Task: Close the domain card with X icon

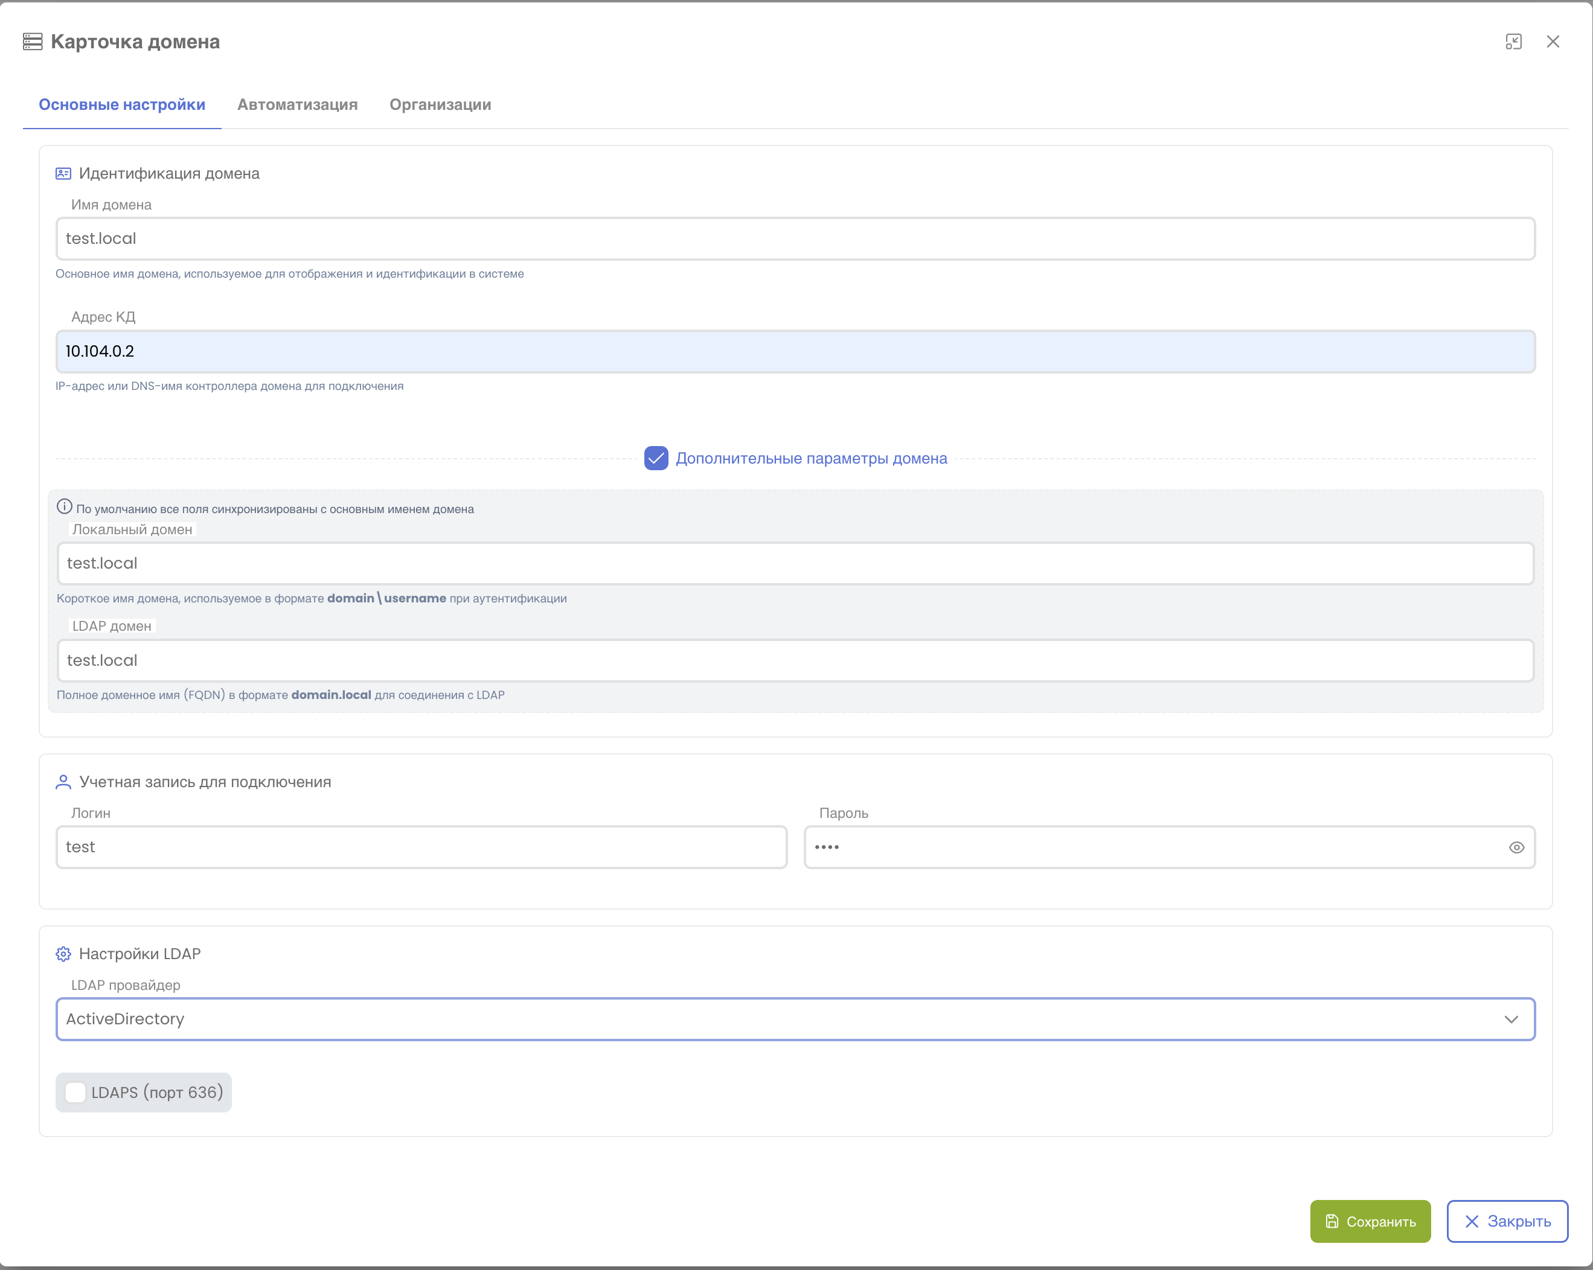Action: coord(1553,42)
